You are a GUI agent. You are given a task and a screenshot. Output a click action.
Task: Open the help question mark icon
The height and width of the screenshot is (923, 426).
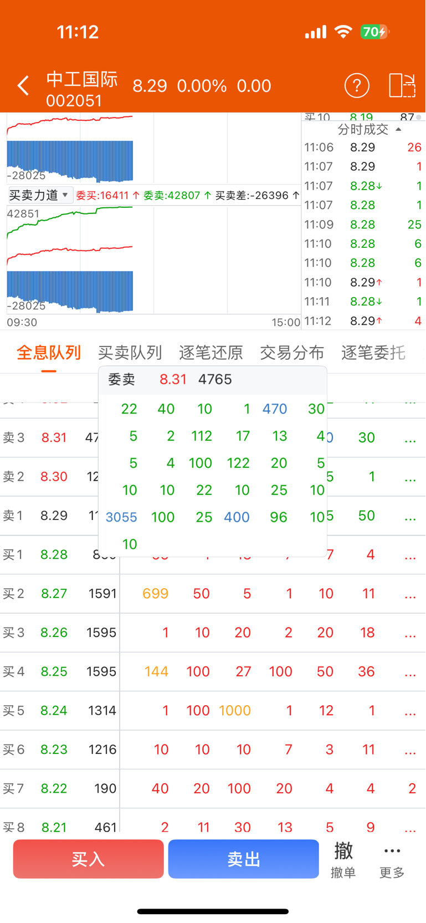click(357, 86)
